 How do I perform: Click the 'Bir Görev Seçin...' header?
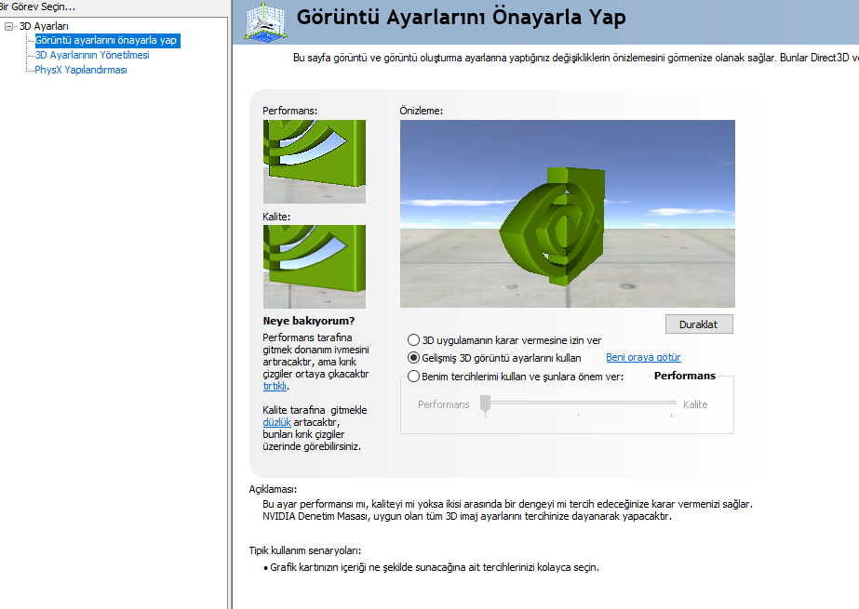pyautogui.click(x=36, y=7)
